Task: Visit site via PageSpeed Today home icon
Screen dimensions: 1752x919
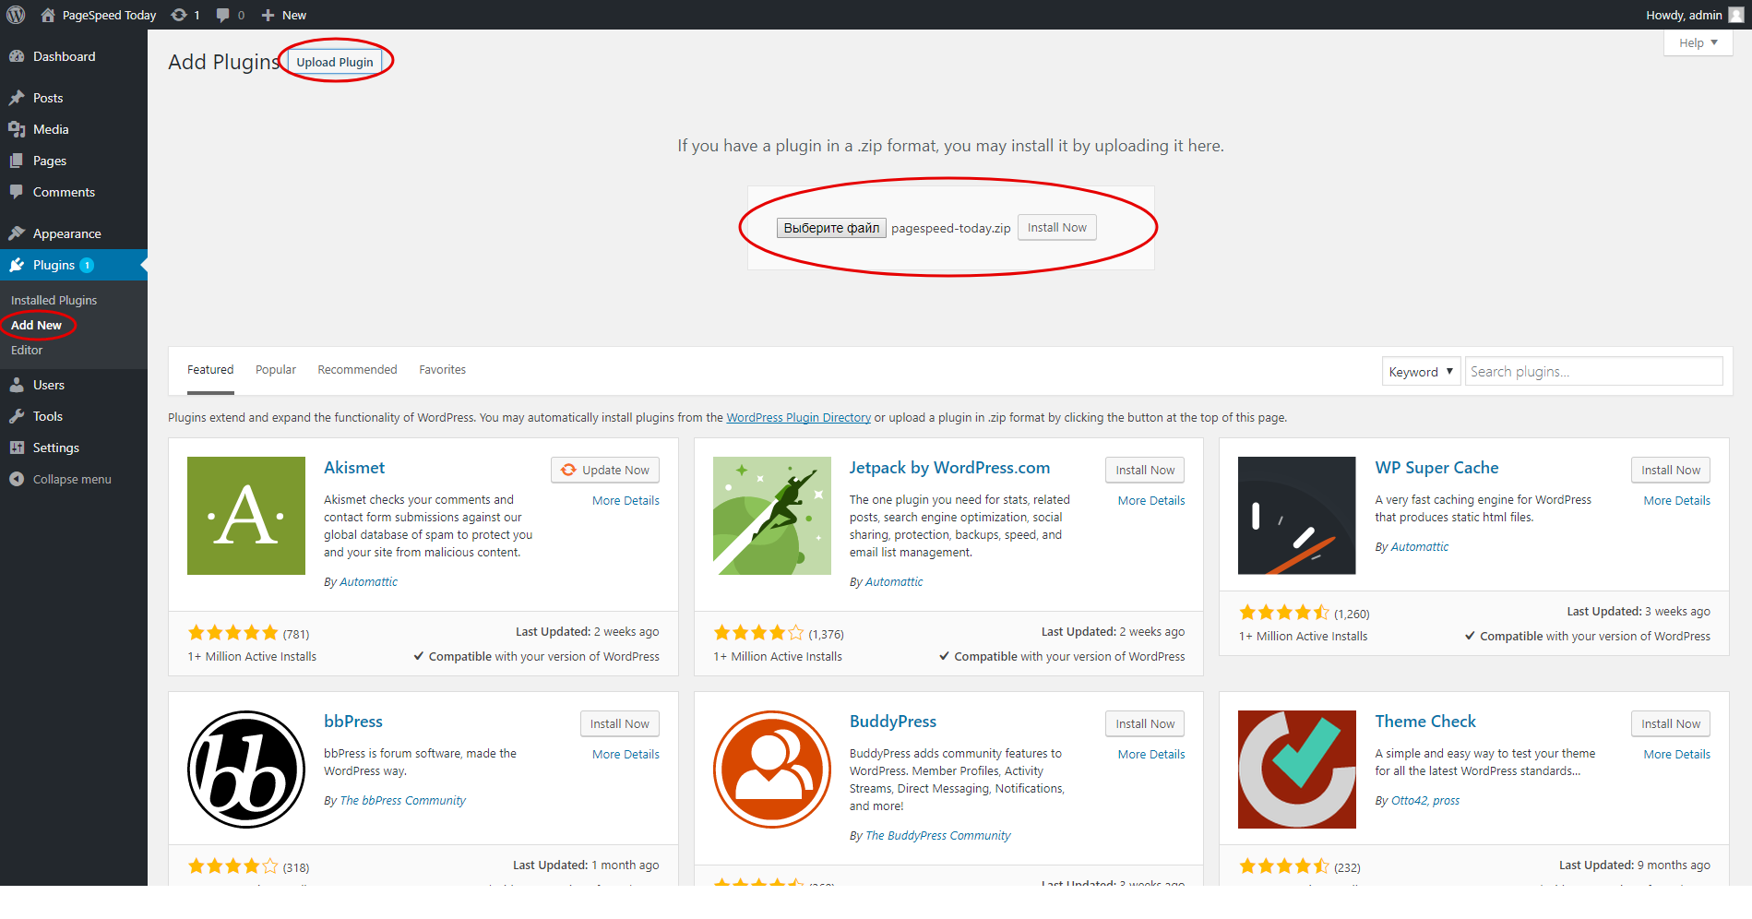Action: click(48, 15)
